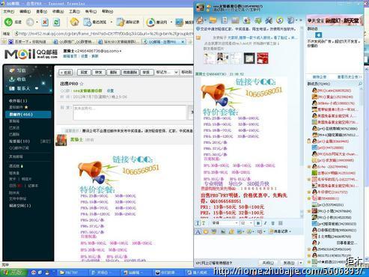Image resolution: width=369 pixels, height=277 pixels.
Task: Open the first menu in browser menu bar
Action: pos(9,11)
